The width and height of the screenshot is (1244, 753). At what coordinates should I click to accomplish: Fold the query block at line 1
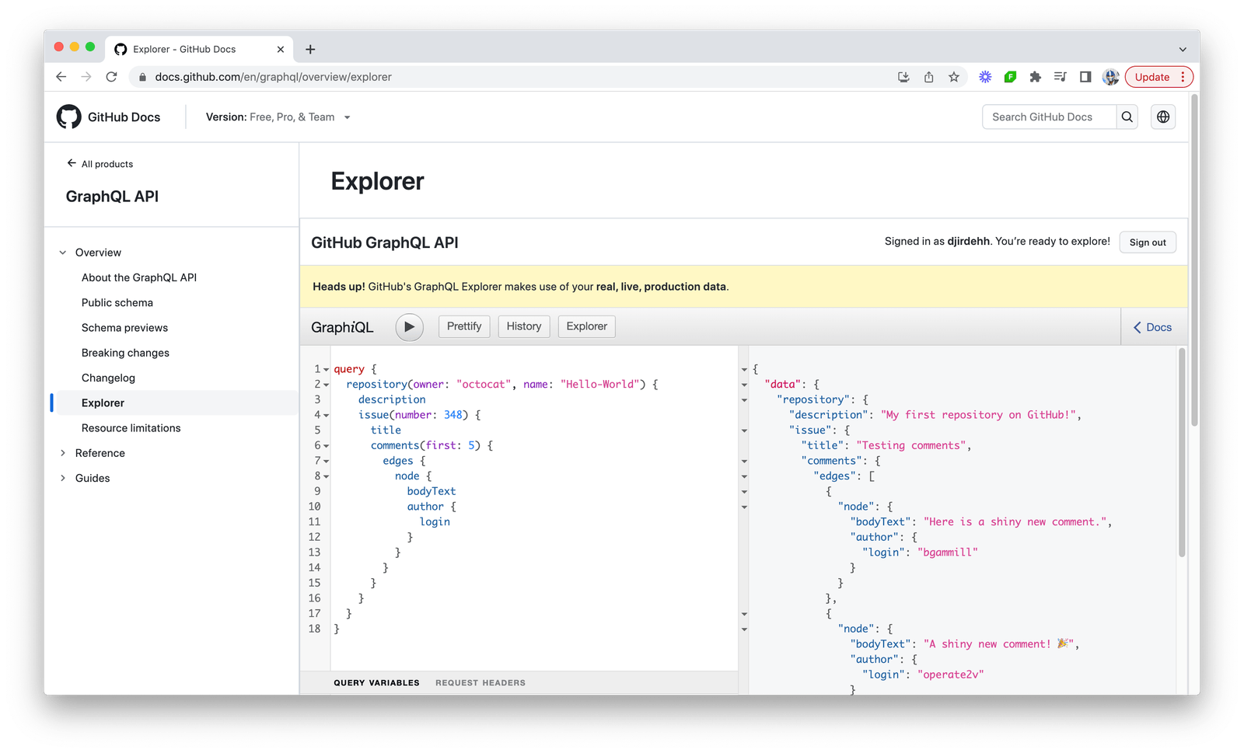point(327,370)
